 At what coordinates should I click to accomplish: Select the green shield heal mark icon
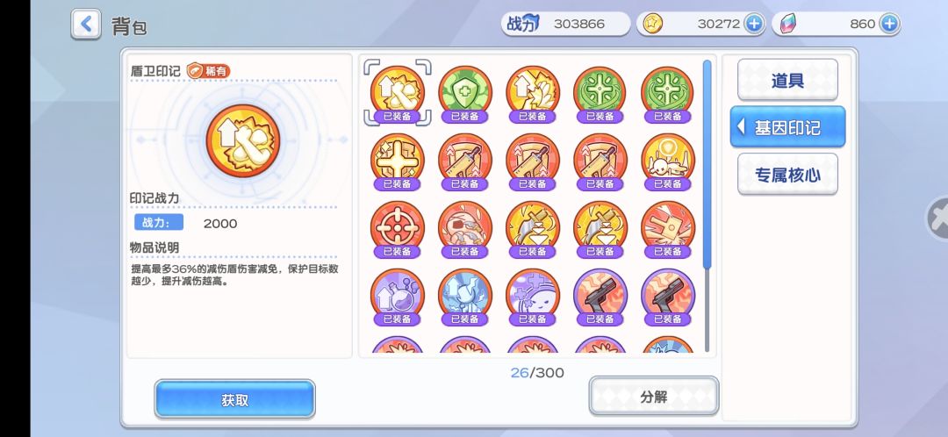(465, 94)
